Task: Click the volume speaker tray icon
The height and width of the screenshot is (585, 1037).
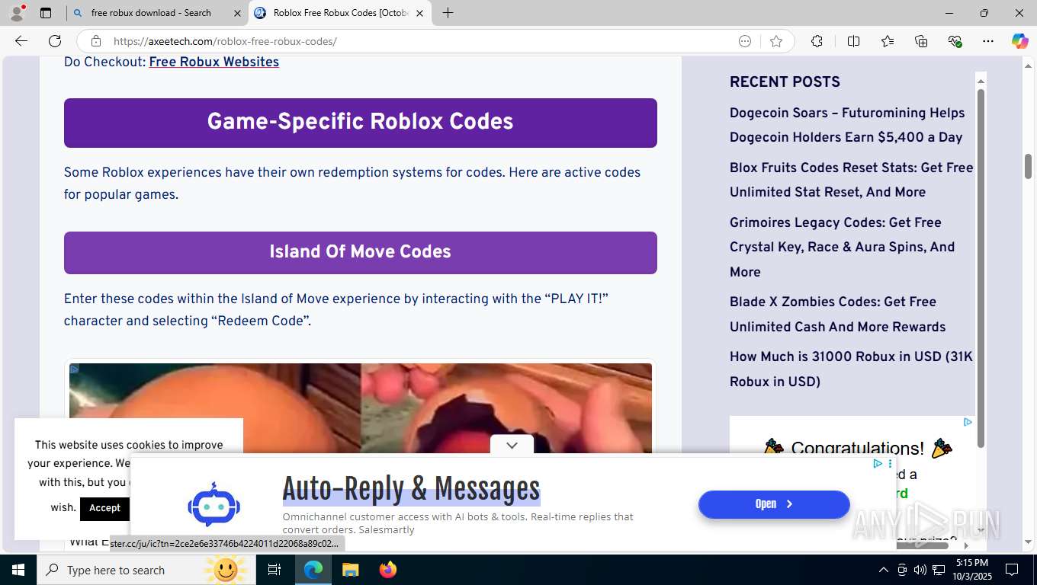Action: 920,570
